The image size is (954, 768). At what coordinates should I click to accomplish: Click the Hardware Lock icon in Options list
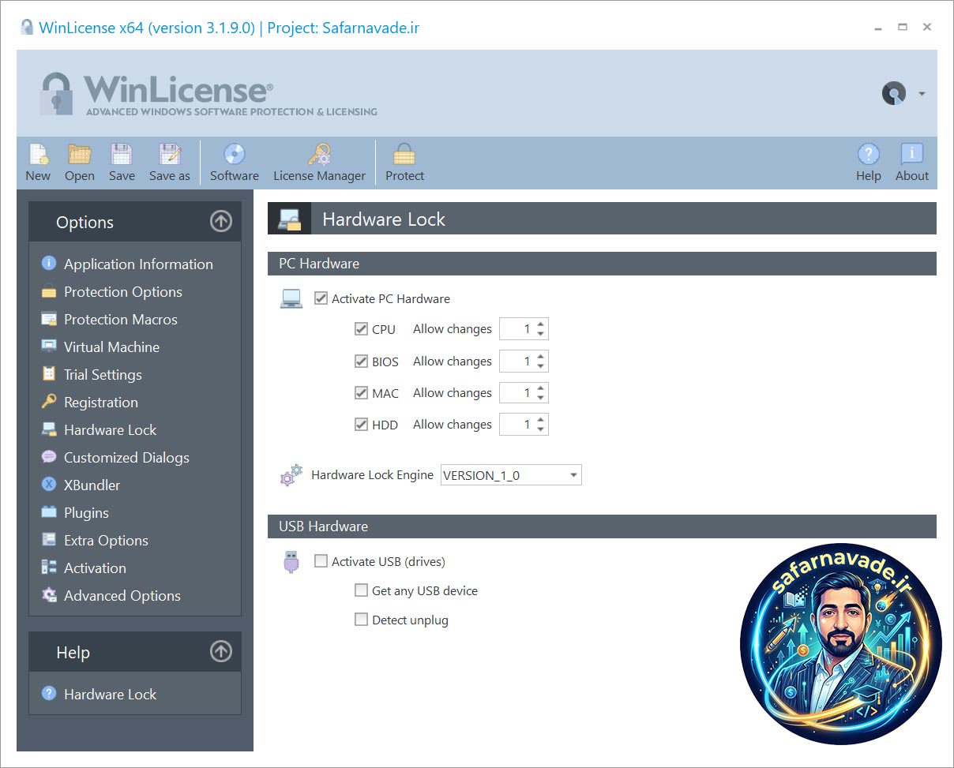coord(49,429)
